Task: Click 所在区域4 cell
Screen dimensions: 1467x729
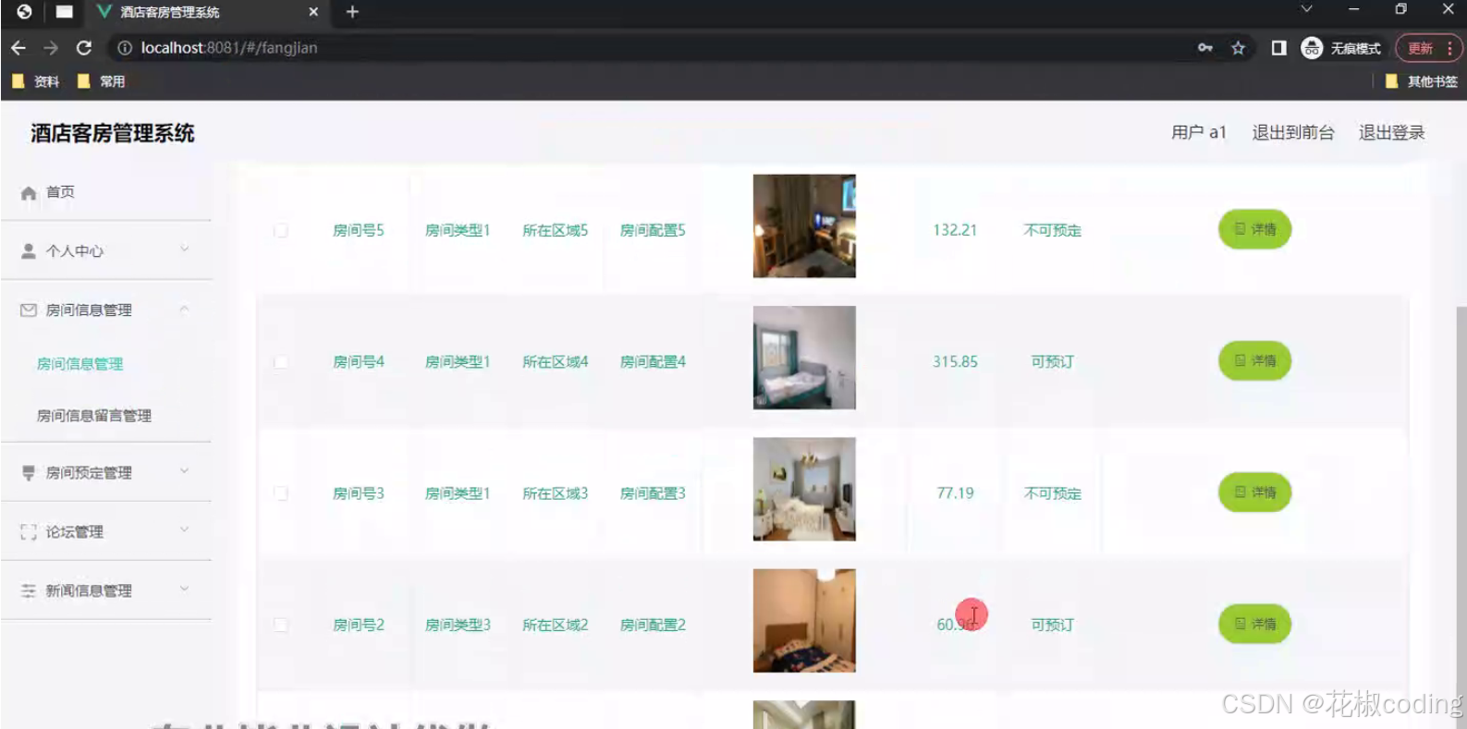Action: [556, 362]
